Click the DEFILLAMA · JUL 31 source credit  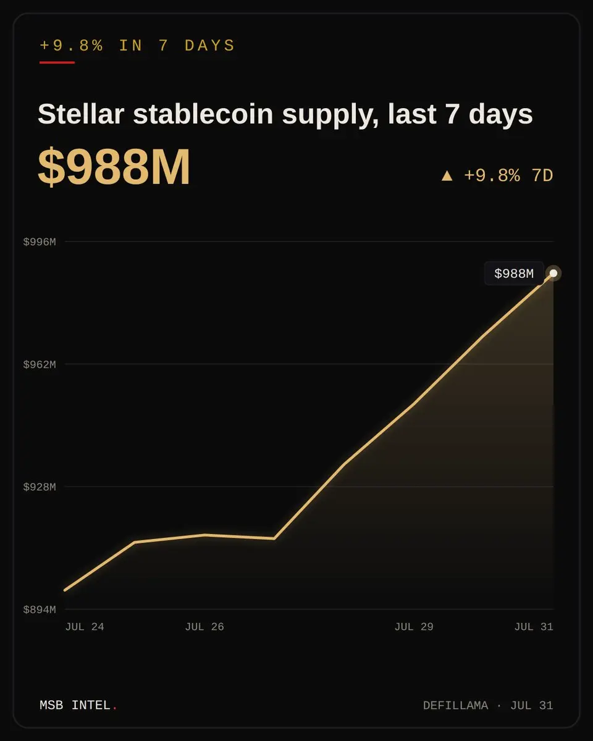[x=488, y=705]
